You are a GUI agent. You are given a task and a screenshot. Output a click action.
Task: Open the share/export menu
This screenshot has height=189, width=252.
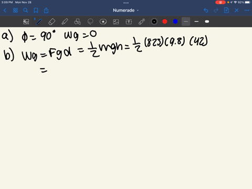pos(46,10)
